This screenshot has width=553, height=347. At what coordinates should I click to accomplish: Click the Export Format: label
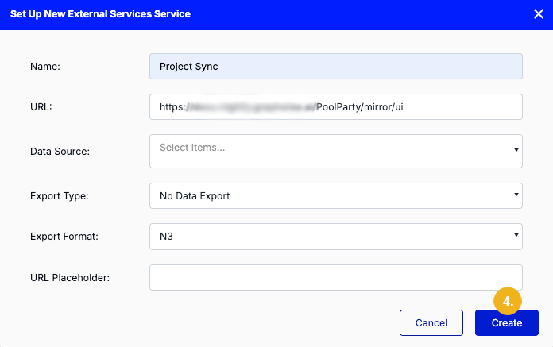[x=64, y=237]
